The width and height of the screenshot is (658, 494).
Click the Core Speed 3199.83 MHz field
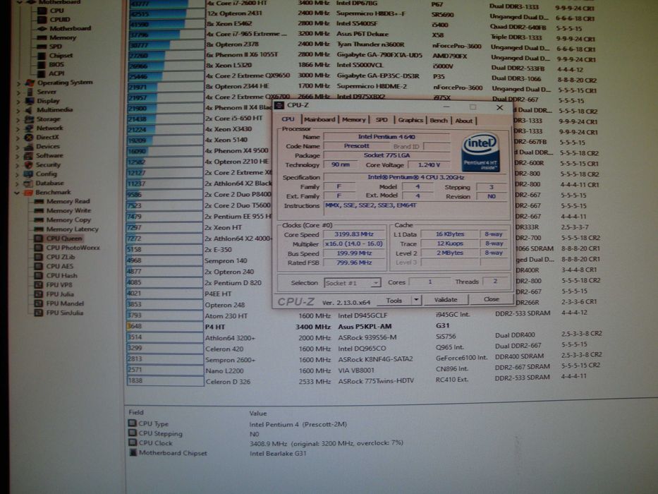pos(353,234)
